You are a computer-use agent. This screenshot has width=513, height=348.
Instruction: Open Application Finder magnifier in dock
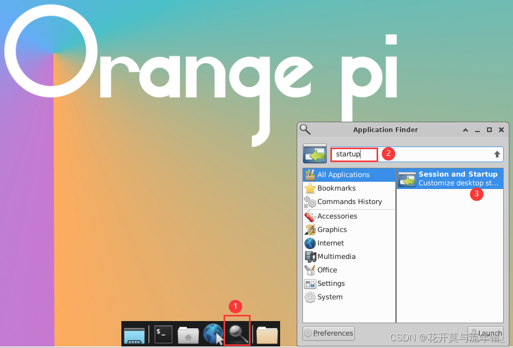238,334
